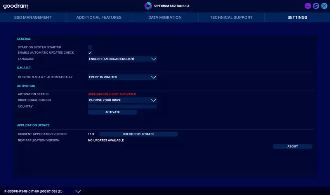Expand the drive selector at bottom bar
The image size is (330, 195).
tap(78, 191)
